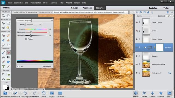
Task: Show the Ebenen layers panel
Action: 136,94
